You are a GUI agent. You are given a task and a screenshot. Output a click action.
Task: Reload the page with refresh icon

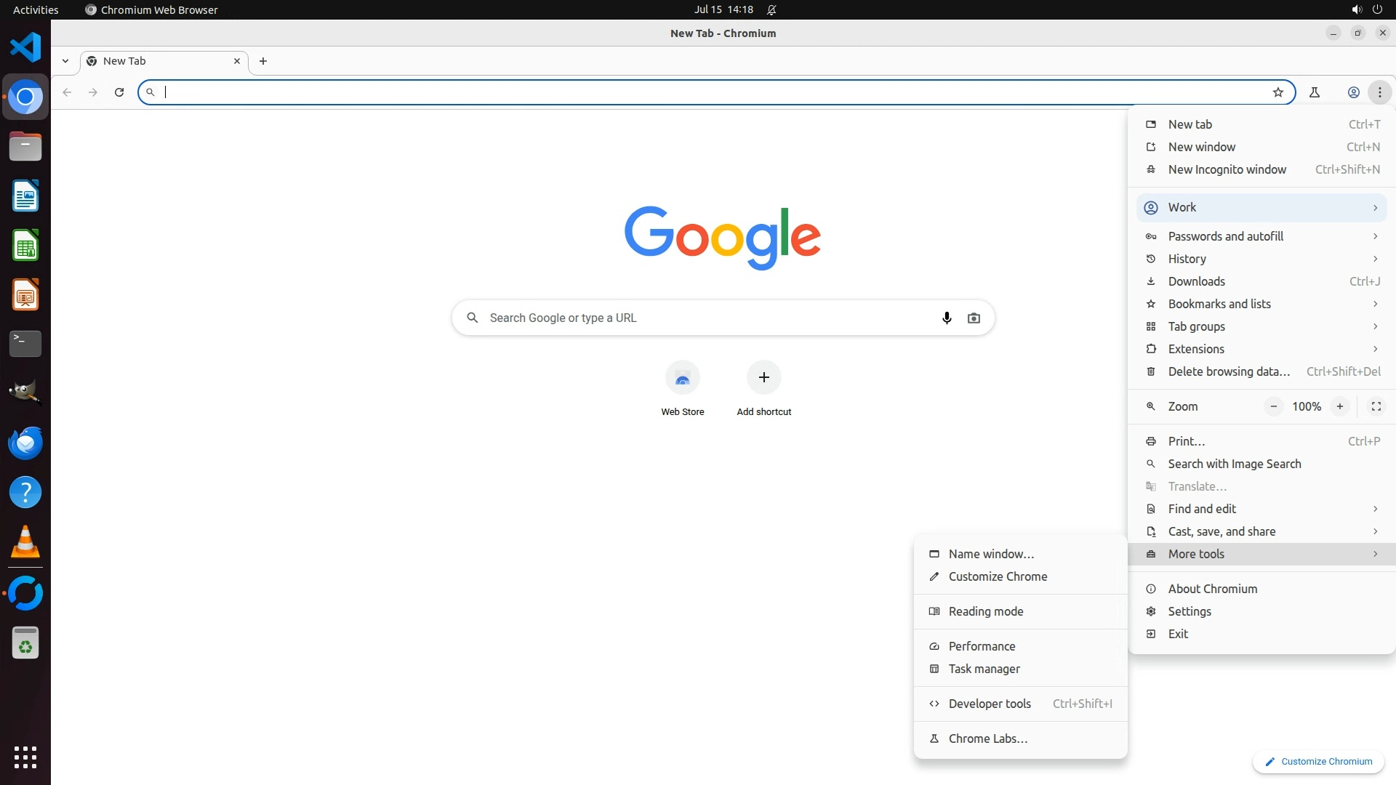tap(119, 92)
